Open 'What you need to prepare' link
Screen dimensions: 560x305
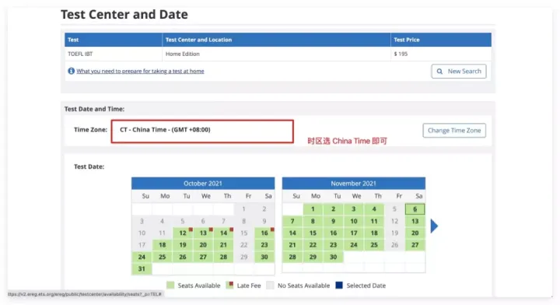(x=140, y=71)
